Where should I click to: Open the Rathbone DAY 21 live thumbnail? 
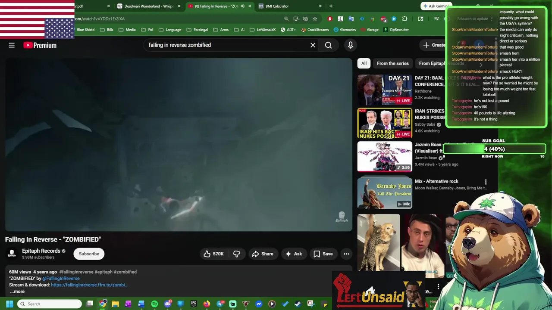[x=385, y=90]
